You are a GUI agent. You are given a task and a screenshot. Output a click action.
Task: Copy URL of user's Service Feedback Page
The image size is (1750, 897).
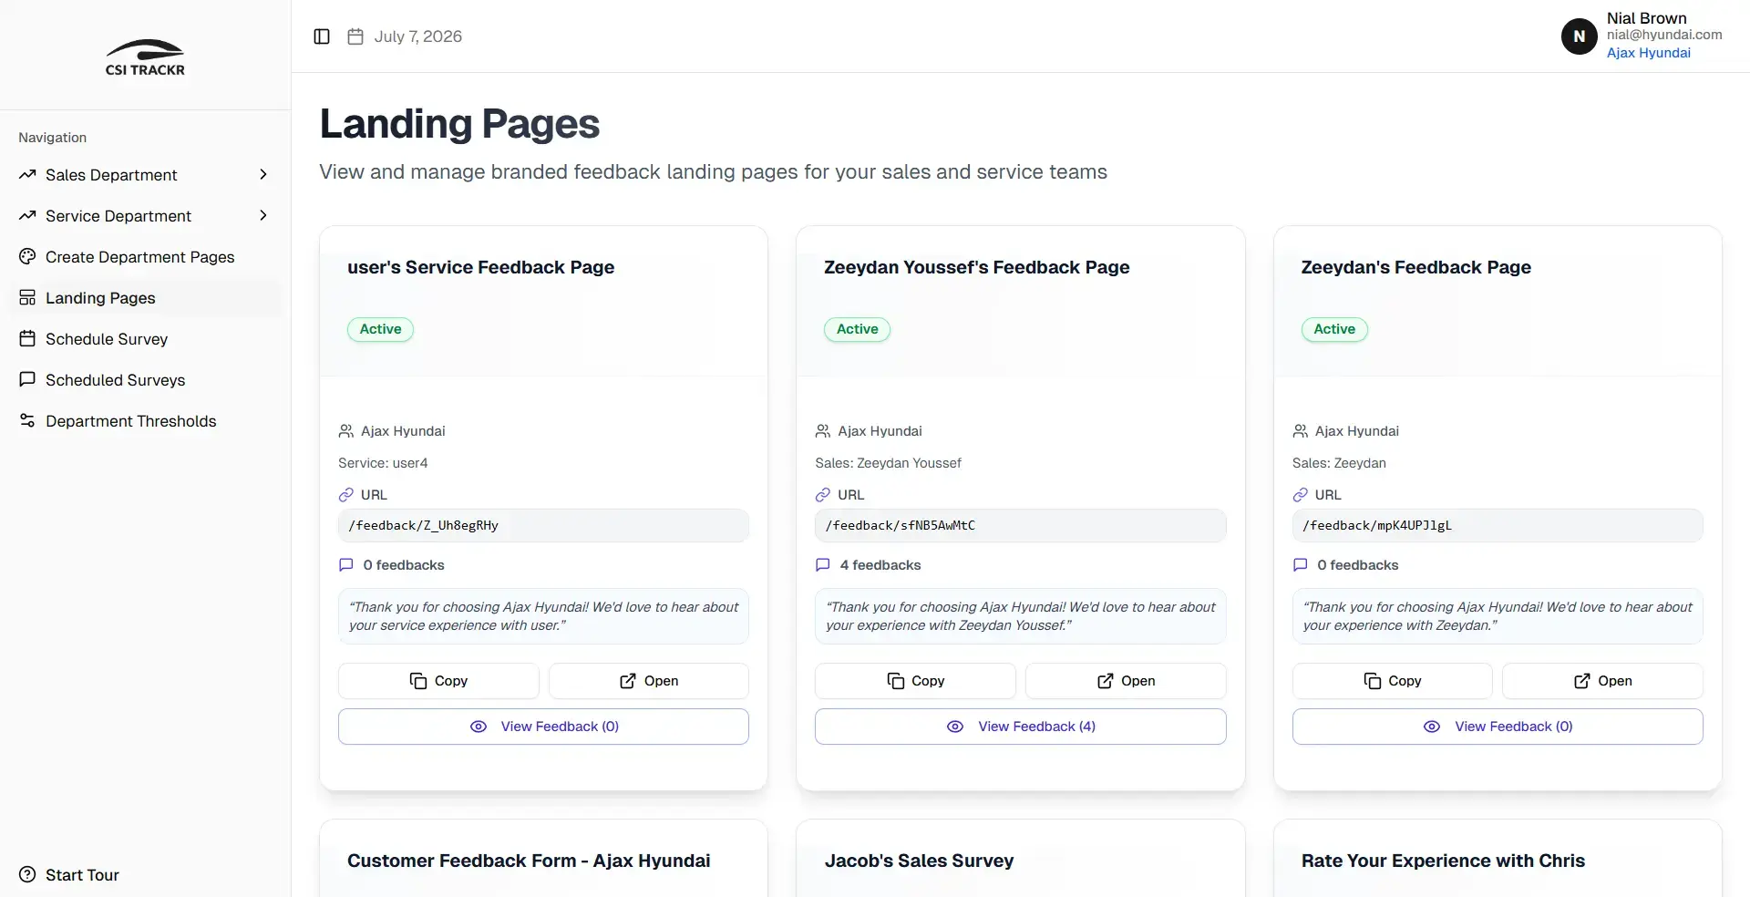(438, 681)
